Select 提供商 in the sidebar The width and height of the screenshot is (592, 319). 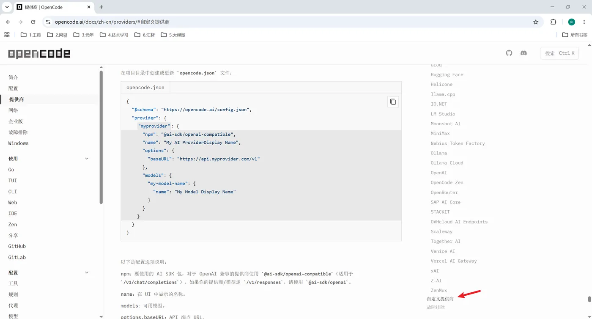[x=16, y=99]
